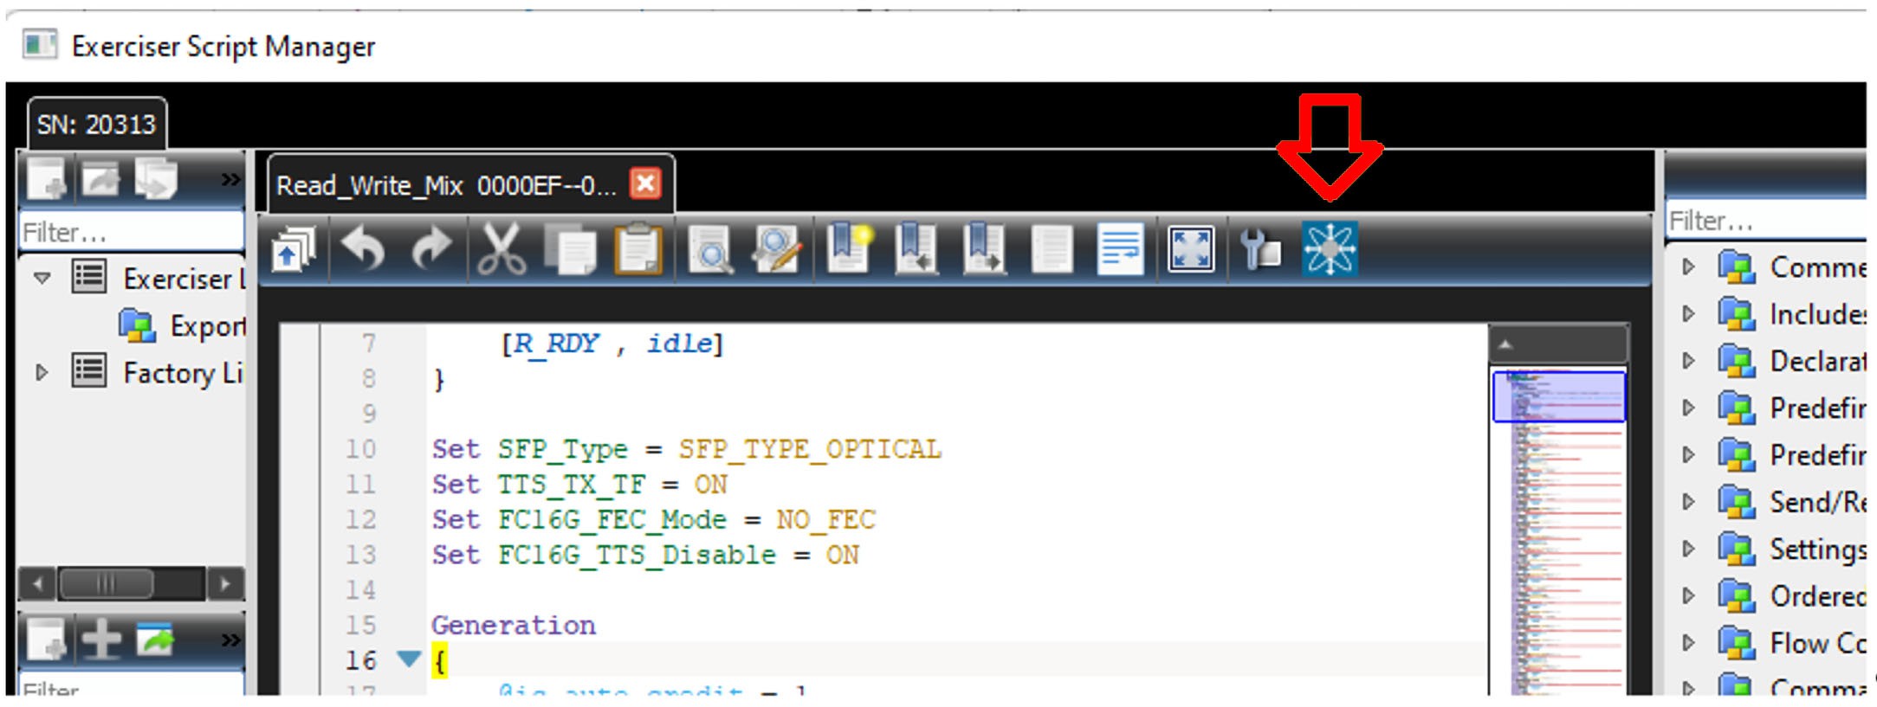
Task: Expand the Settings category in right panel
Action: coord(1688,549)
